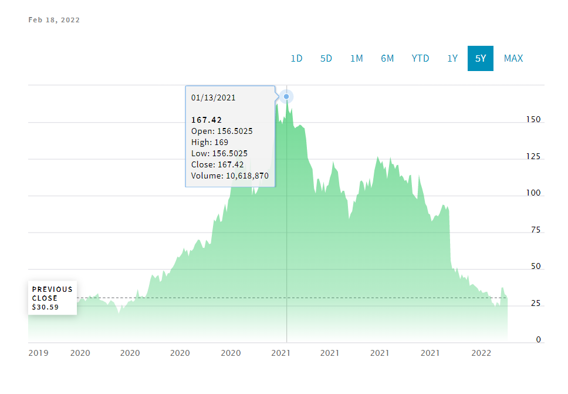Click the Volume 10,618,870 tooltip line

(229, 176)
